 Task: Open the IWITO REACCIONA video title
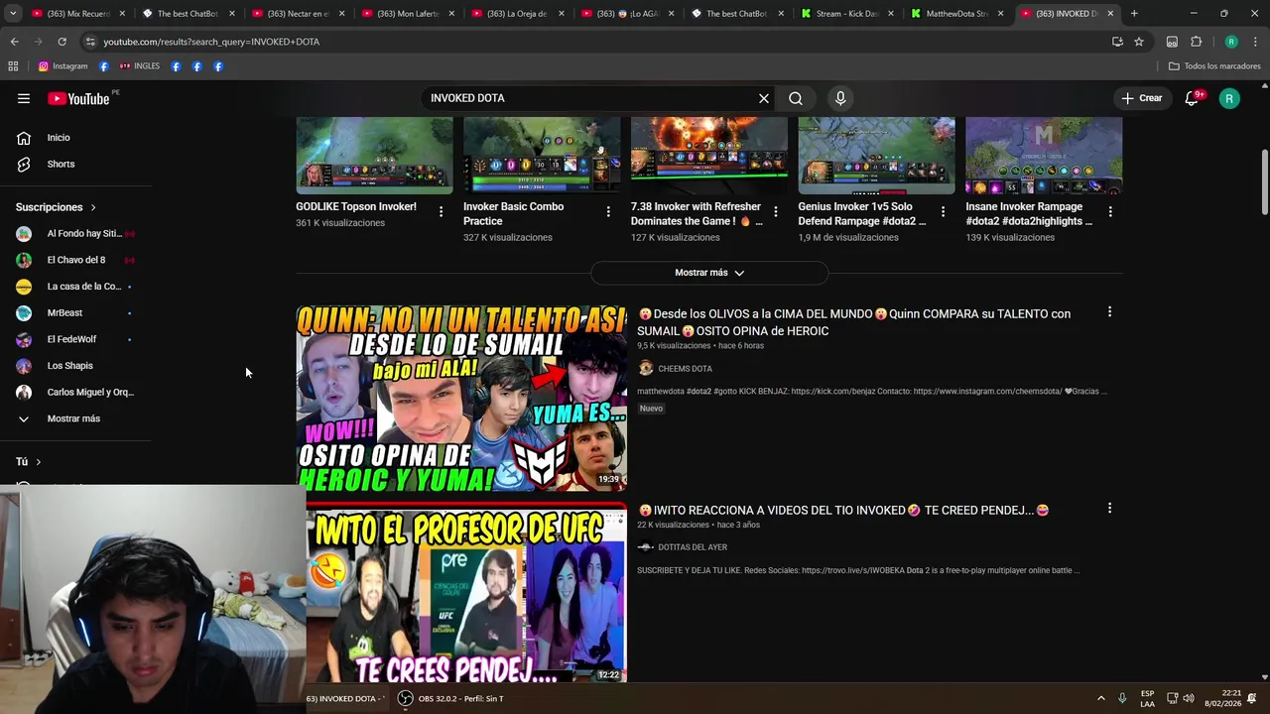click(843, 510)
